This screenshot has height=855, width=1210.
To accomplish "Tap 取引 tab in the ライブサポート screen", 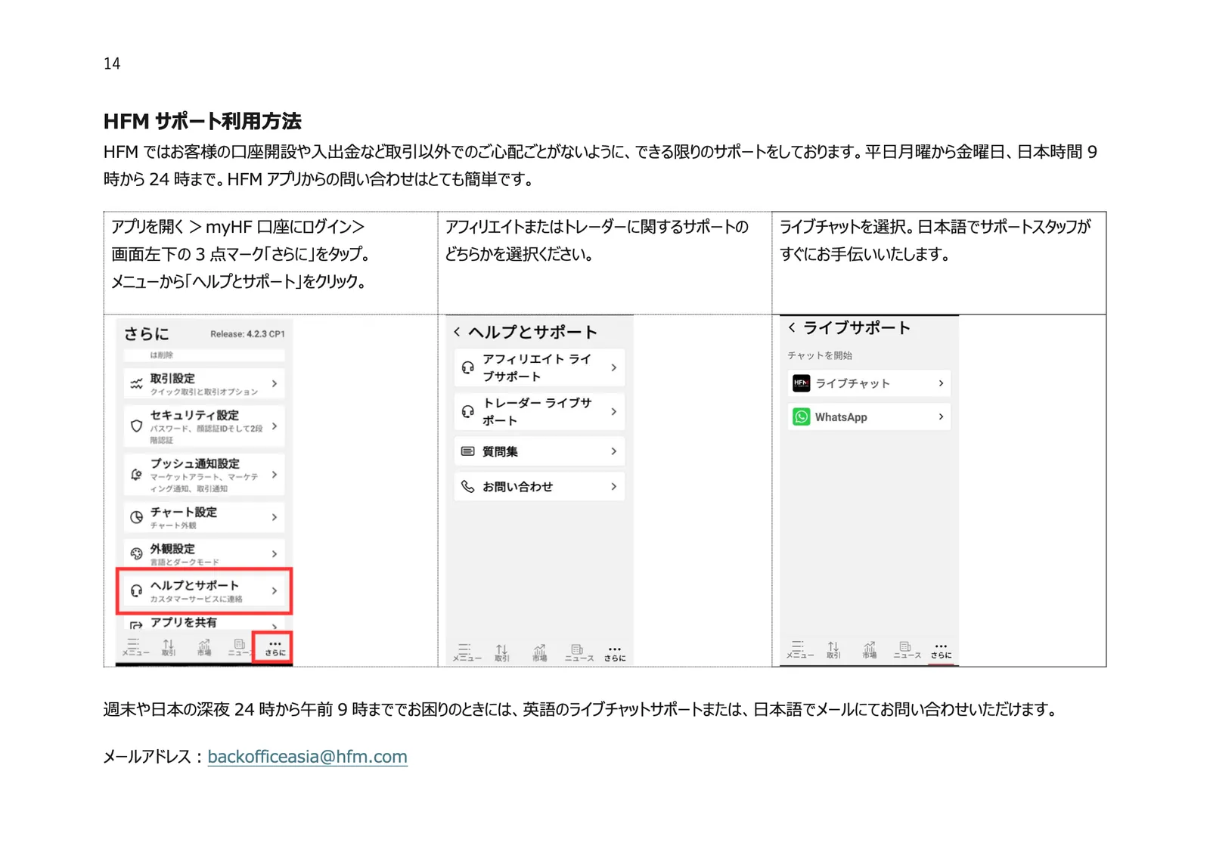I will tap(833, 649).
